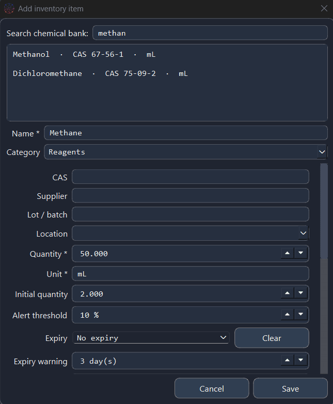Open the Expiry date dropdown
This screenshot has height=404, width=333.
point(151,338)
